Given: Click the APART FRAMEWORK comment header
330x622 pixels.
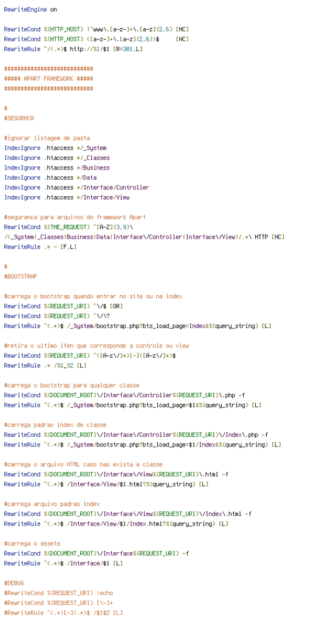Looking at the screenshot, I should (x=49, y=78).
